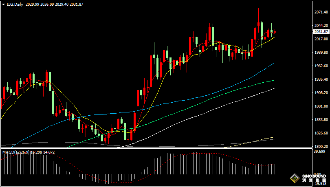The width and height of the screenshot is (330, 187).
Task: Click the 1826.60 price axis label
Action: [x=321, y=133]
